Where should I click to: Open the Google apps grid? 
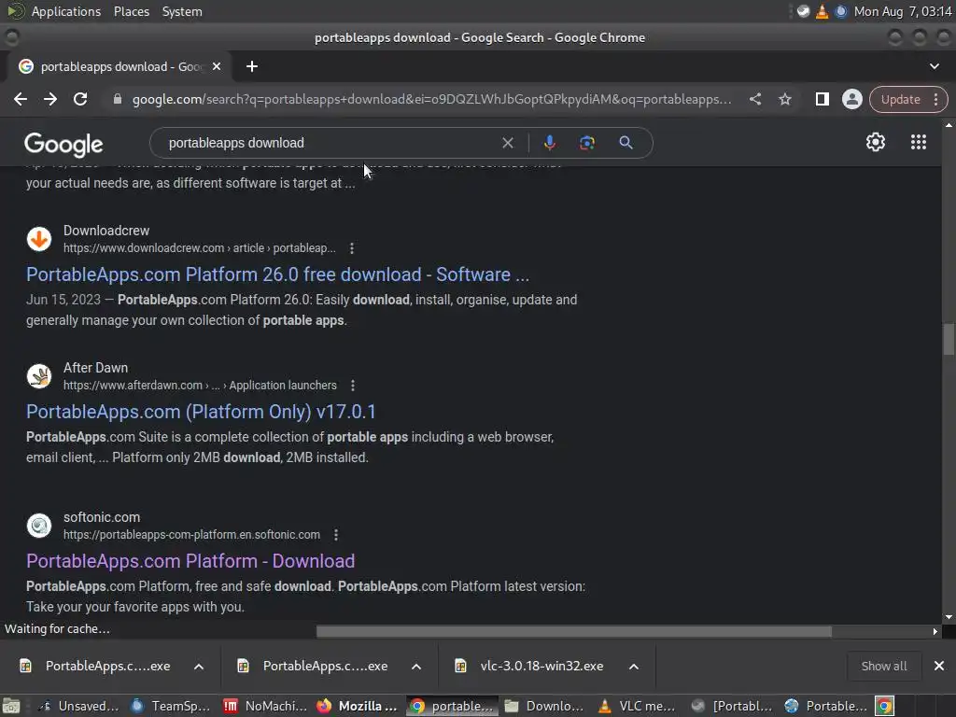[x=919, y=142]
